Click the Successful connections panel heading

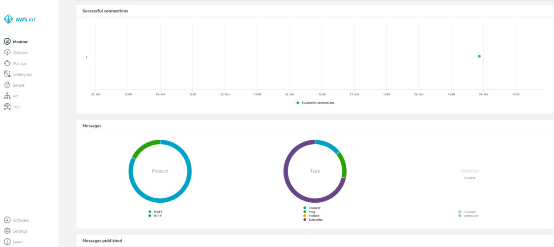click(x=105, y=11)
